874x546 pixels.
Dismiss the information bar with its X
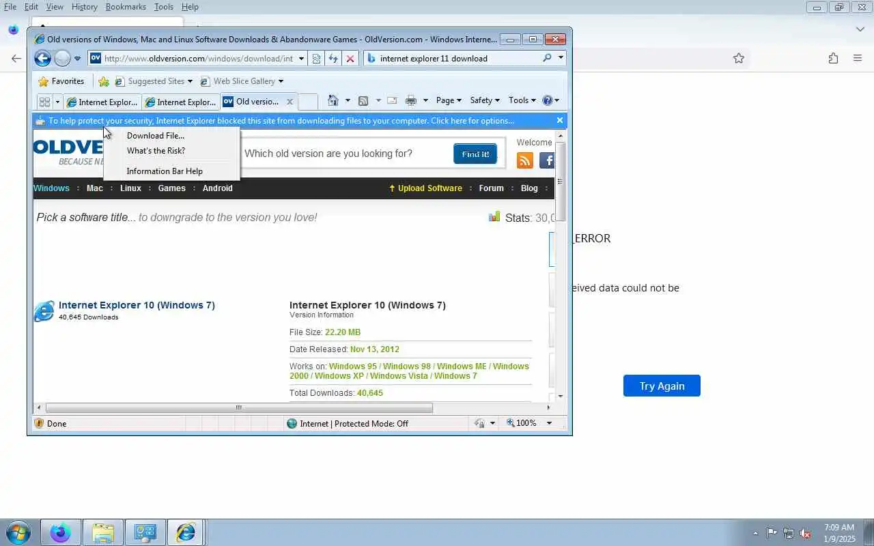pos(560,120)
